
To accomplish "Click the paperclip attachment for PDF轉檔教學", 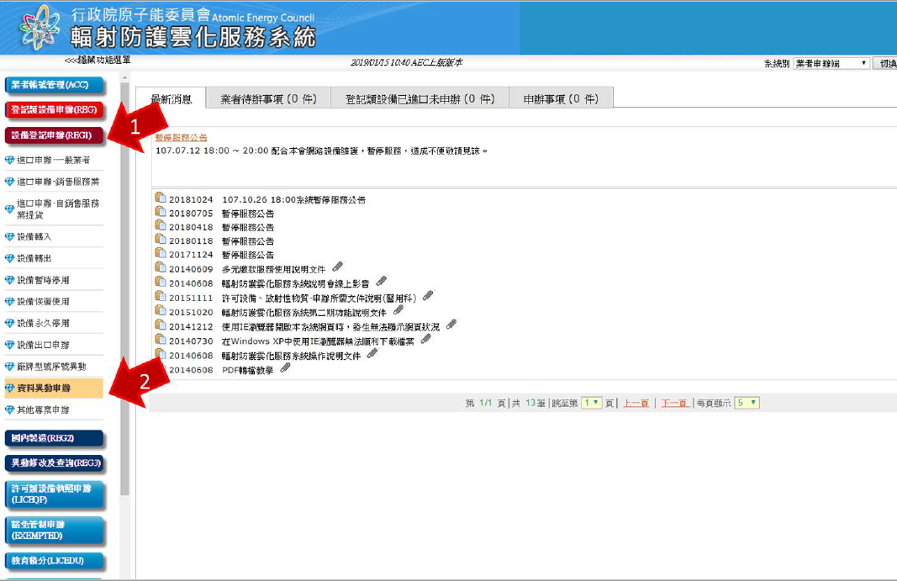I will (286, 368).
